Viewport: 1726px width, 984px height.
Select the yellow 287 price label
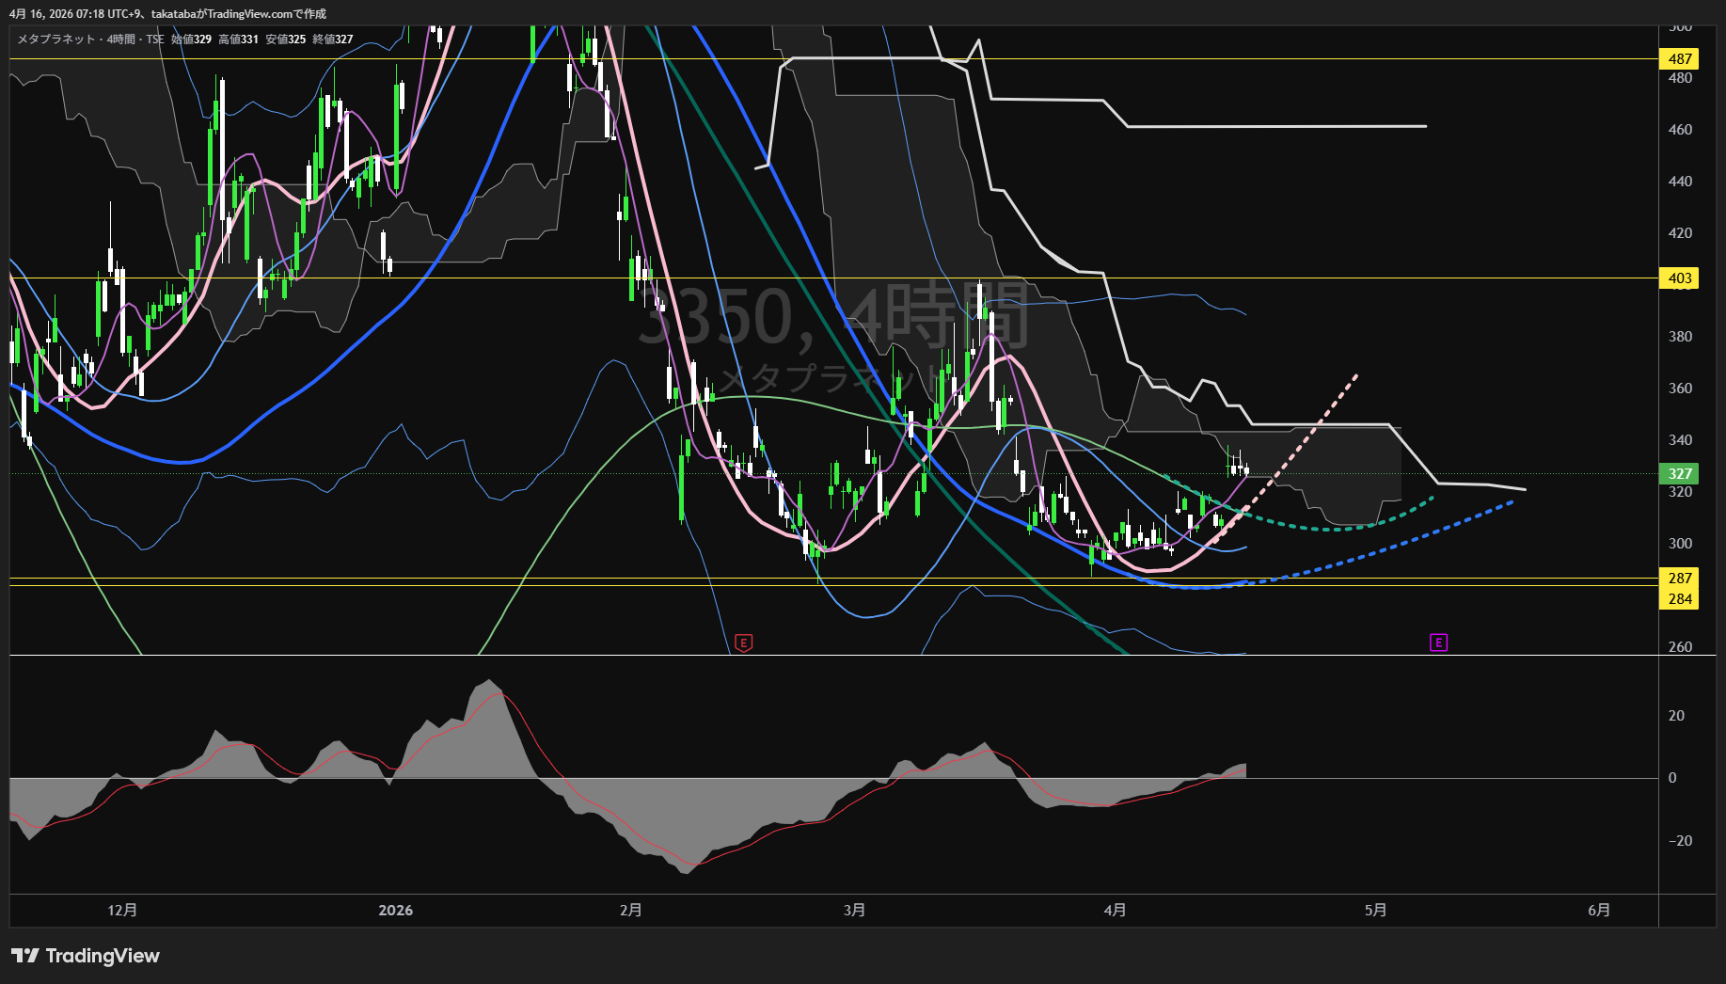click(1679, 579)
